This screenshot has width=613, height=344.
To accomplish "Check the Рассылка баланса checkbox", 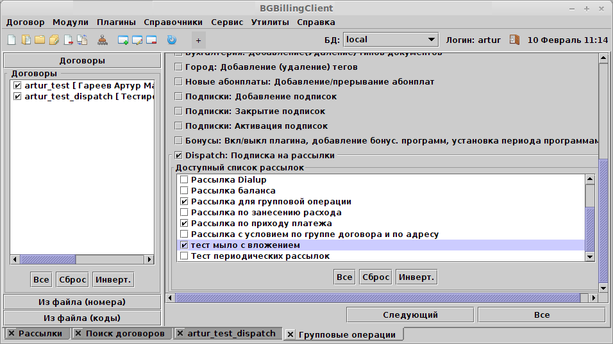I will click(x=185, y=191).
